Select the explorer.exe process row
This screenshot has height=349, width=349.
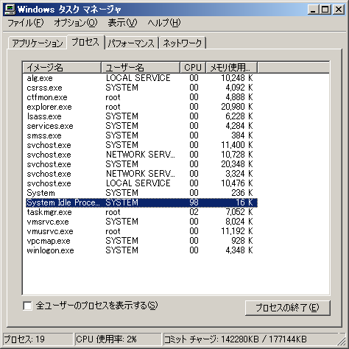coord(141,107)
